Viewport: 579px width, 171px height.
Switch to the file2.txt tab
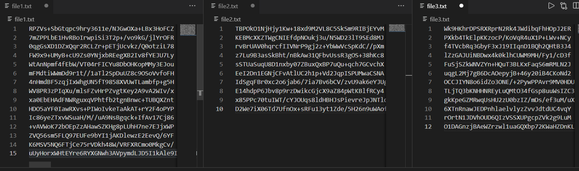228,6
